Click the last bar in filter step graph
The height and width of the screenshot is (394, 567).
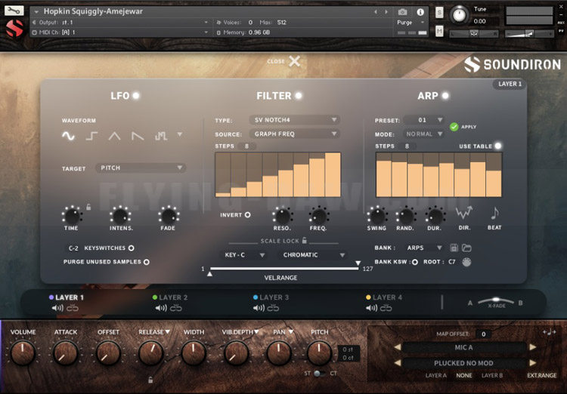coord(333,175)
